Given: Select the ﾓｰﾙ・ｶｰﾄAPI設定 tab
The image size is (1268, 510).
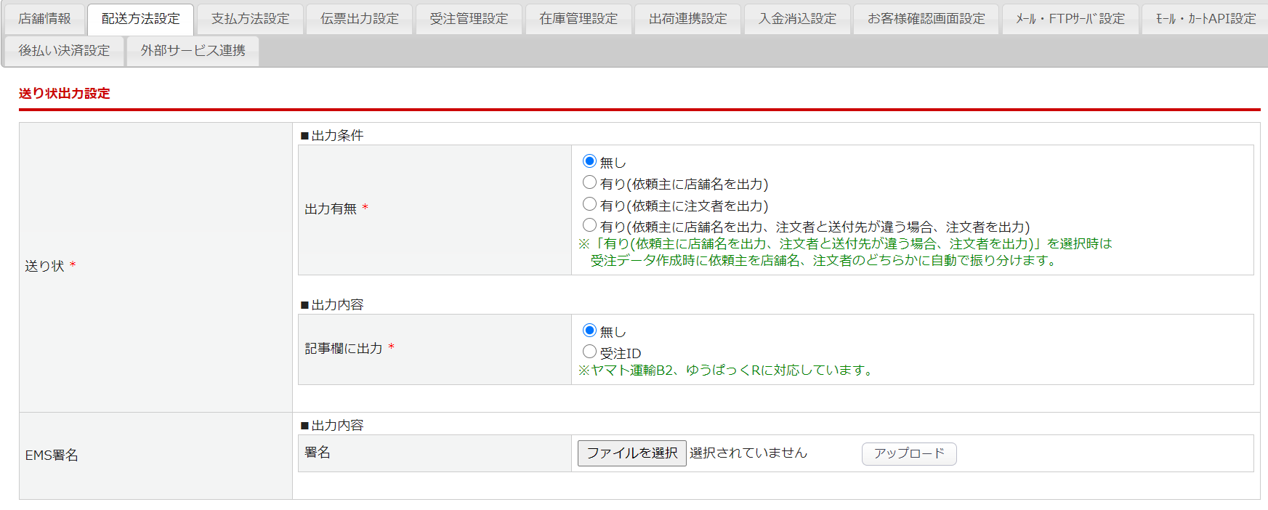Looking at the screenshot, I should 1206,19.
